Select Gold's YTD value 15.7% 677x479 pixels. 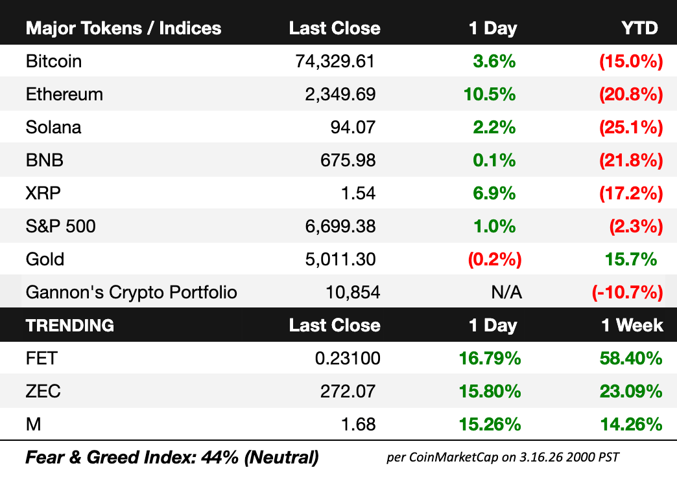[x=631, y=259]
